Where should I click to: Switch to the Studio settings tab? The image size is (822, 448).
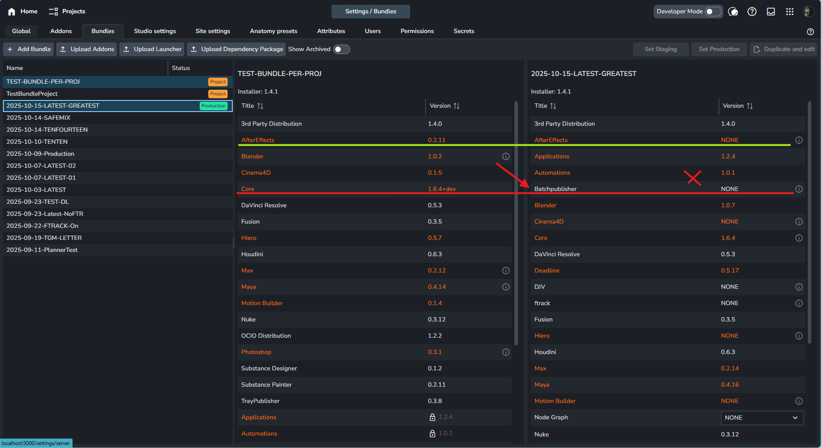pyautogui.click(x=155, y=31)
